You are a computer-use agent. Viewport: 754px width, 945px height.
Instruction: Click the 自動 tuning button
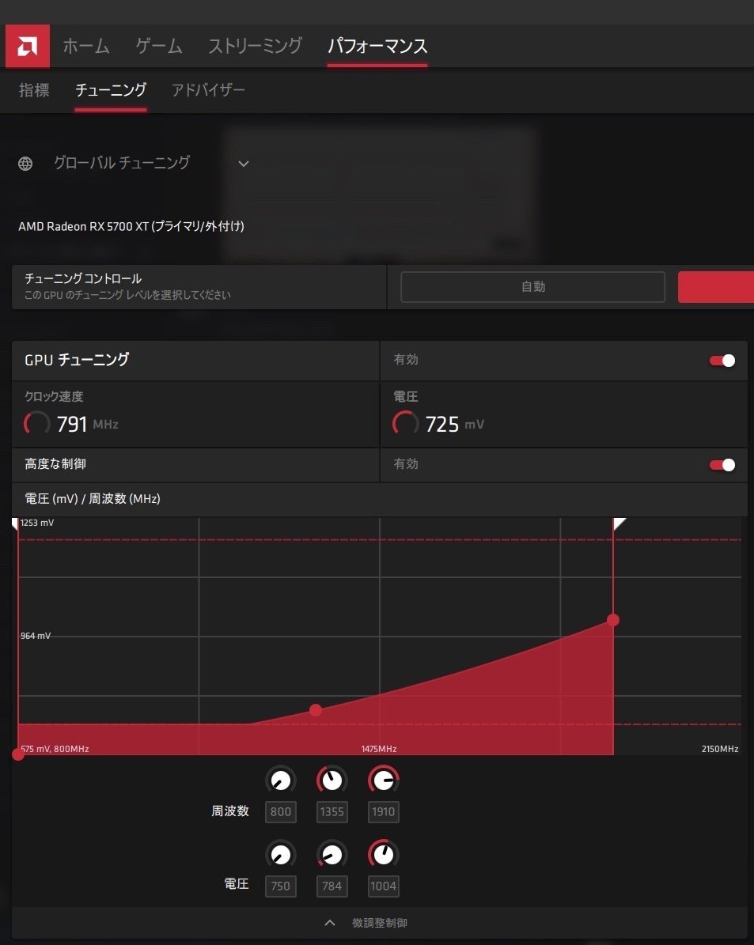532,286
